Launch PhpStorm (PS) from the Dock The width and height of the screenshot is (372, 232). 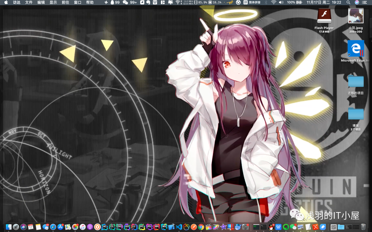[x=149, y=227]
